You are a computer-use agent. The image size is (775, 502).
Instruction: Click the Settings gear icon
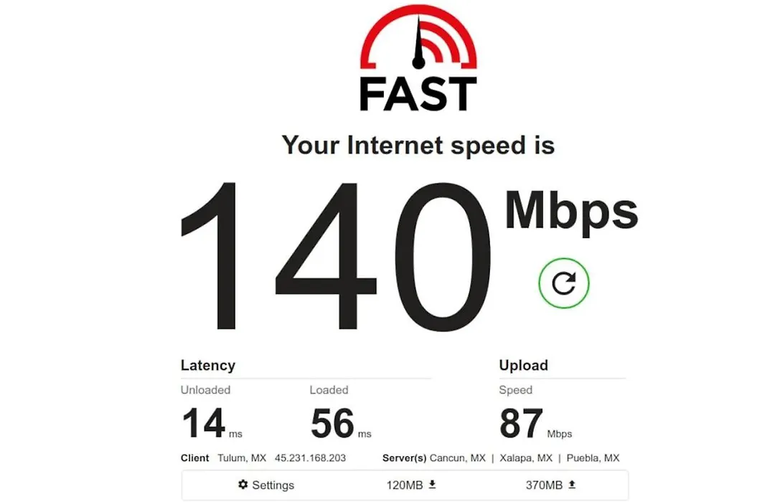click(243, 484)
